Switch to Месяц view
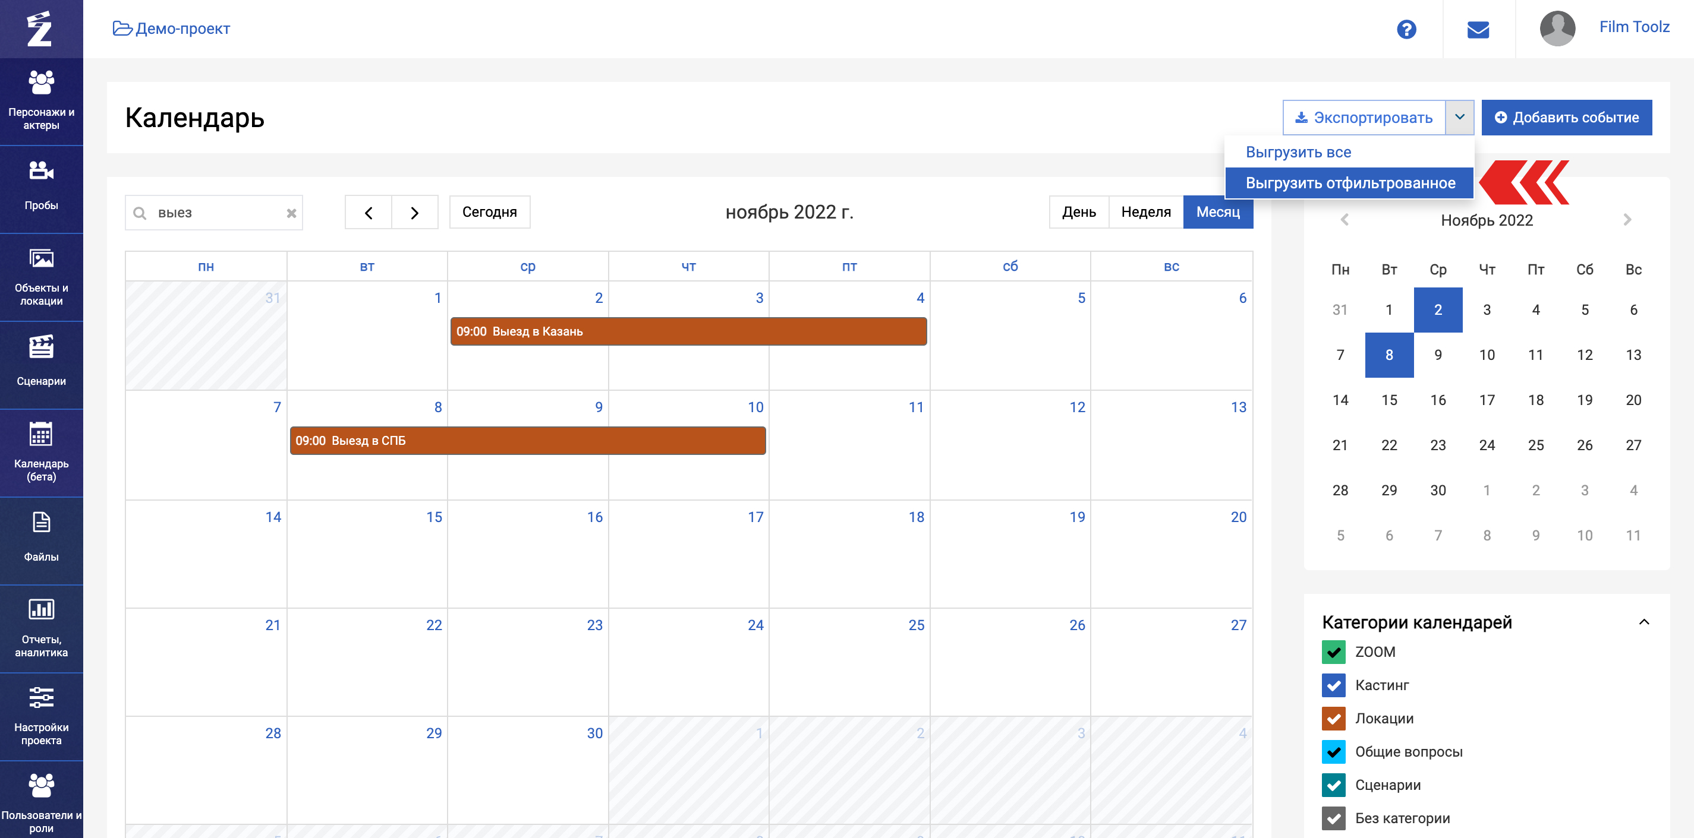Screen dimensions: 1694x838 tap(1218, 211)
